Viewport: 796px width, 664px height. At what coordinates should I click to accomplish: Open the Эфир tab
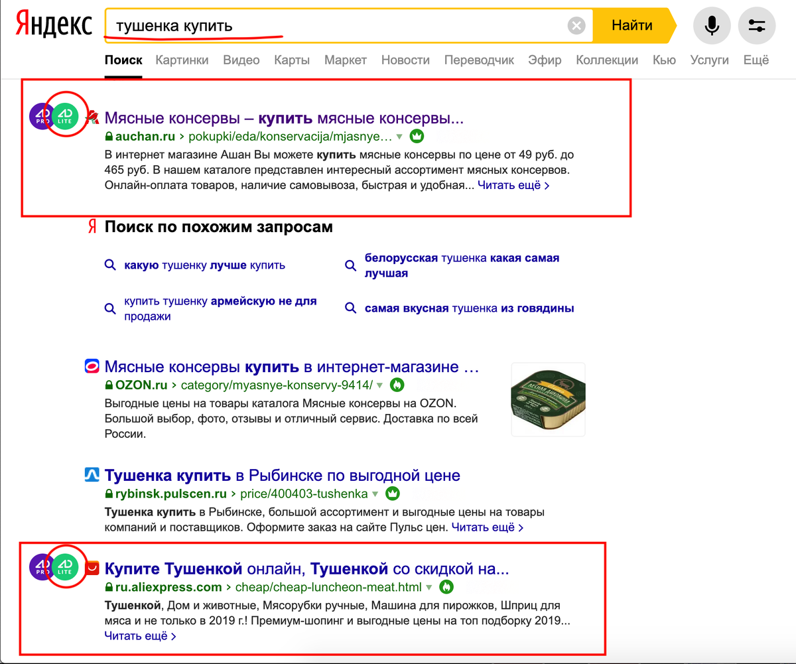point(545,60)
